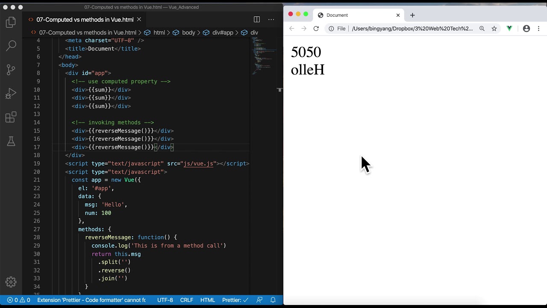
Task: Click the 'reverseMessage: function()' line
Action: [x=131, y=237]
